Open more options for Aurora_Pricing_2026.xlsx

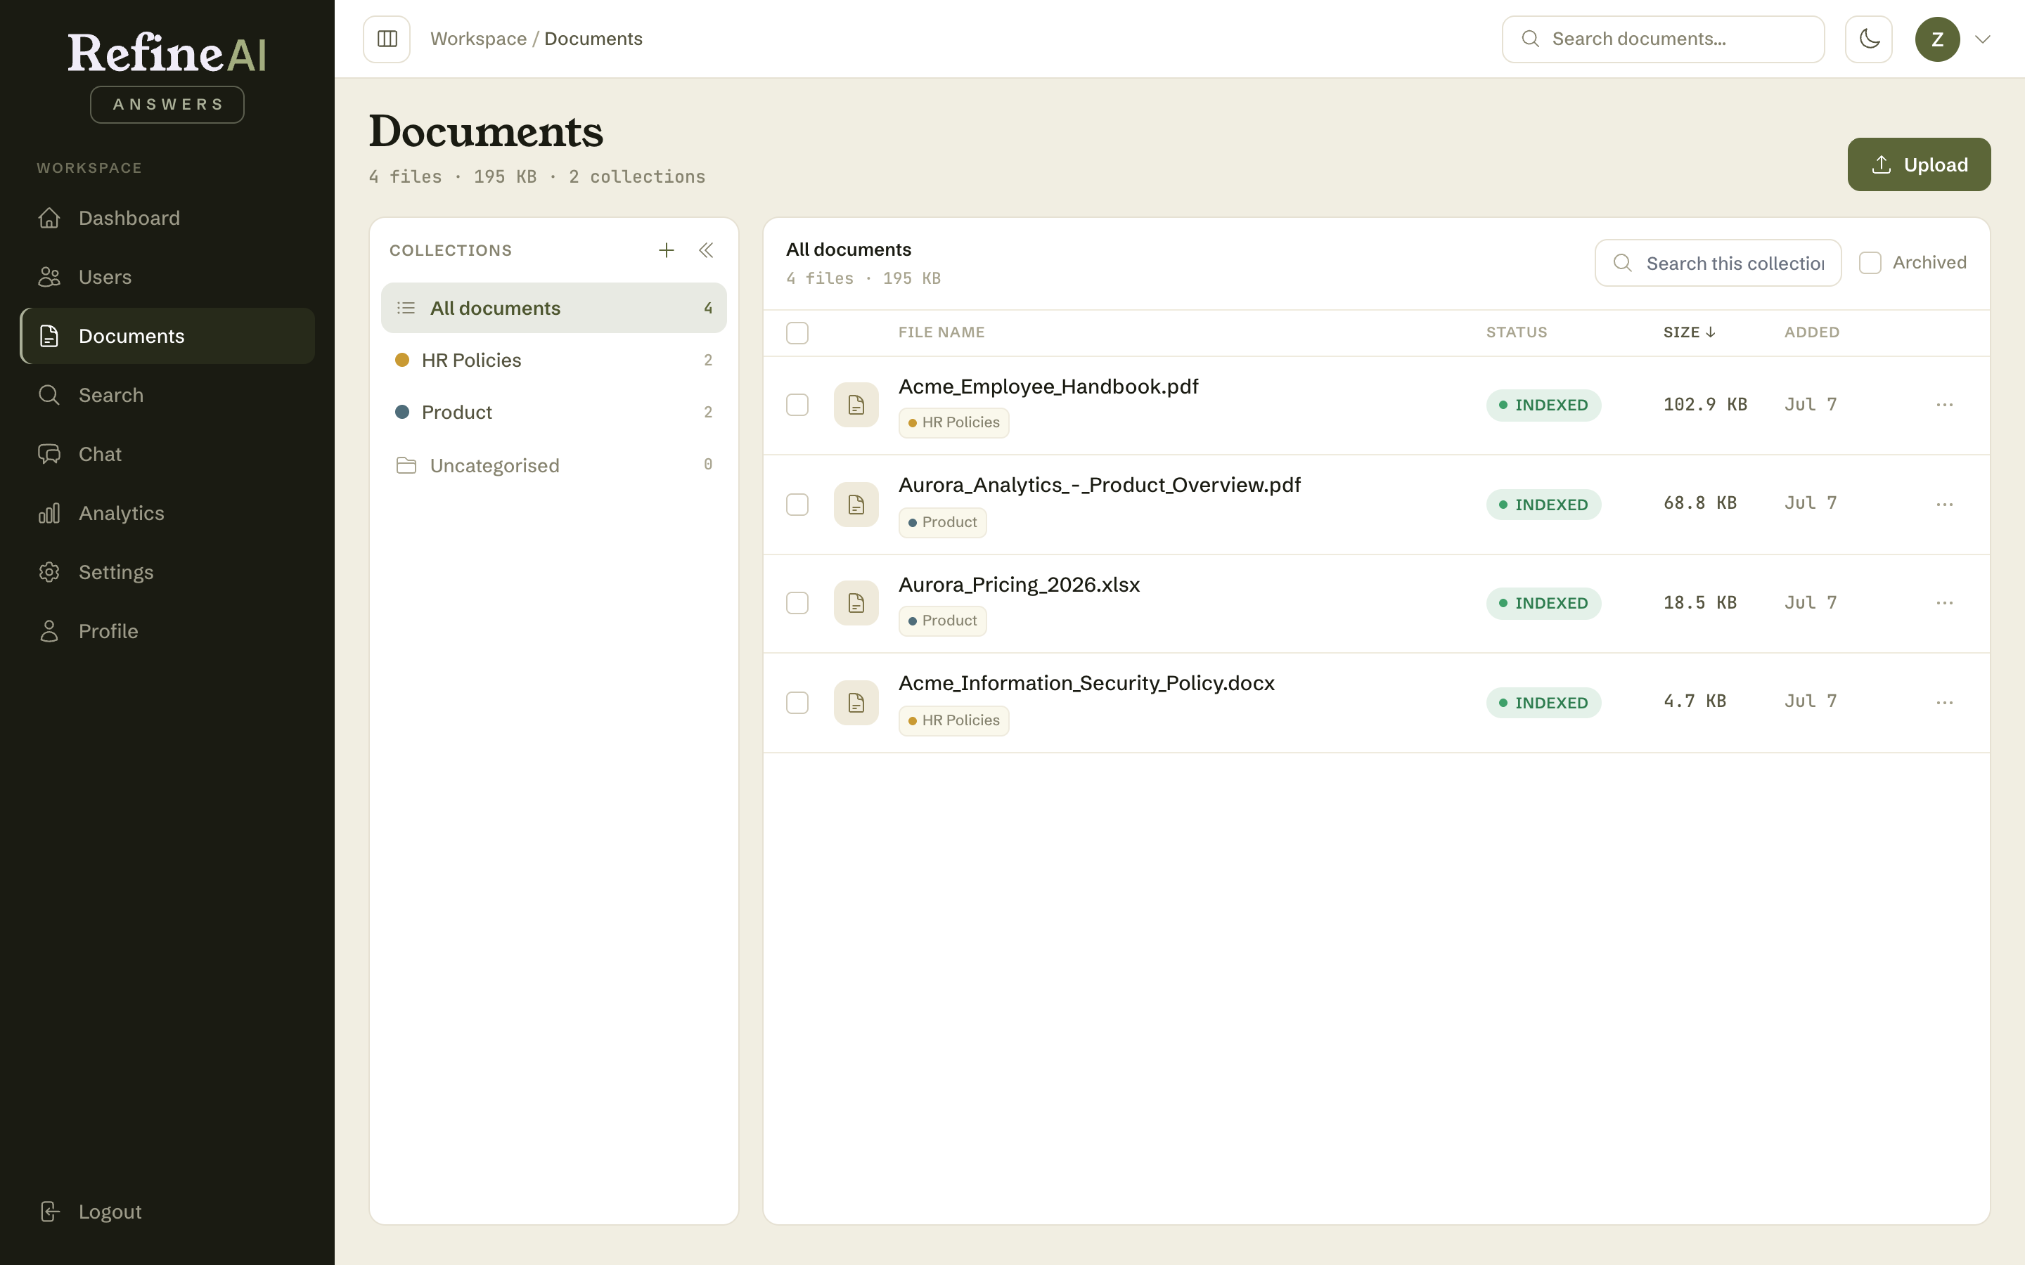pos(1945,603)
